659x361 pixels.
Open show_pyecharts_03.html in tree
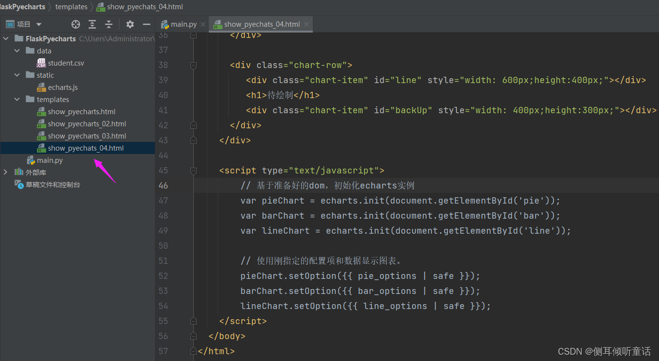[87, 136]
